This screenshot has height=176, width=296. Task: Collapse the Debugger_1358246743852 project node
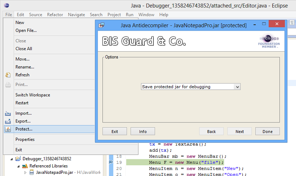[12, 159]
